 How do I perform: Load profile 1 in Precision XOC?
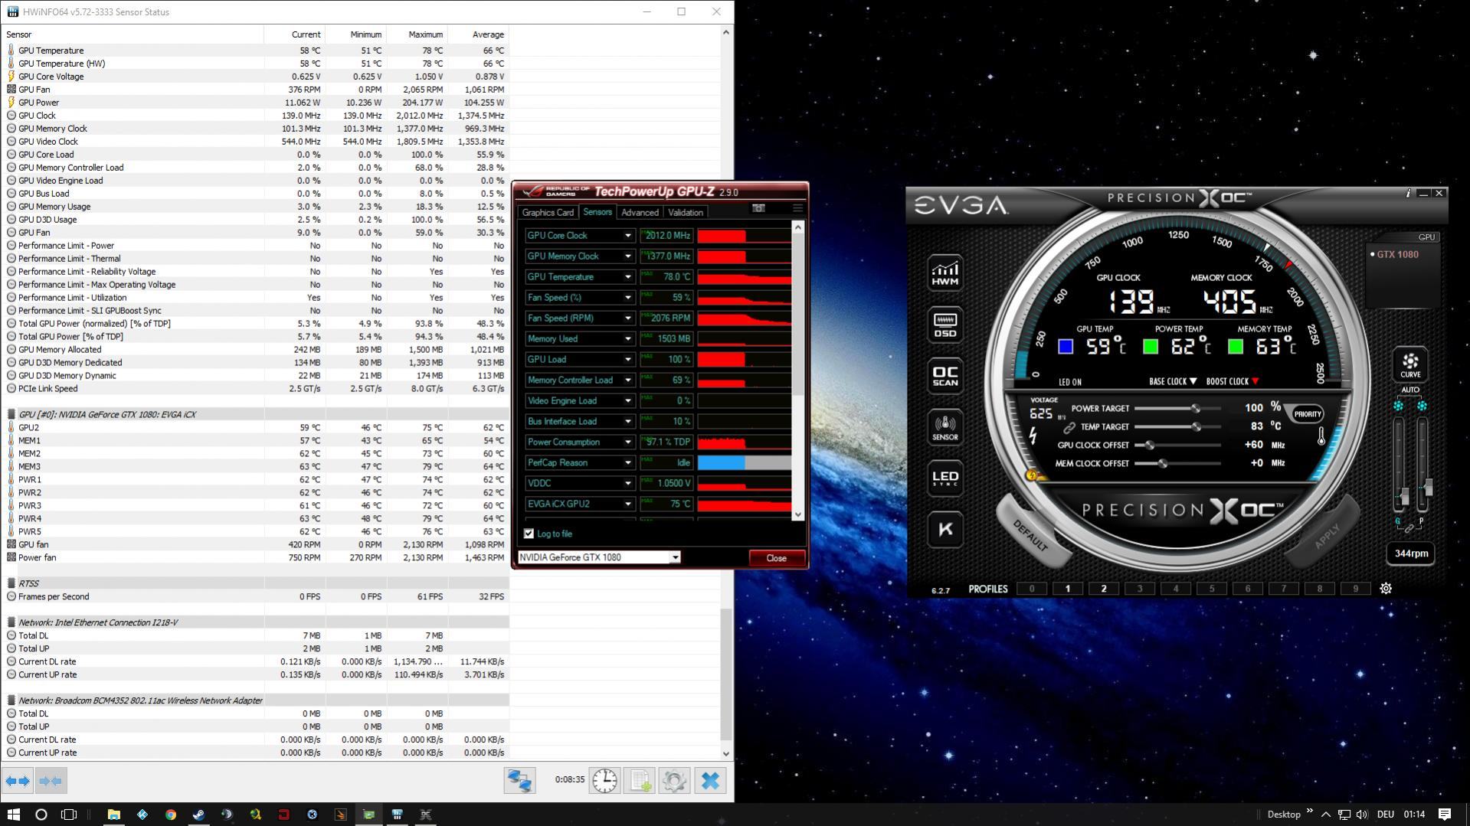click(1068, 589)
